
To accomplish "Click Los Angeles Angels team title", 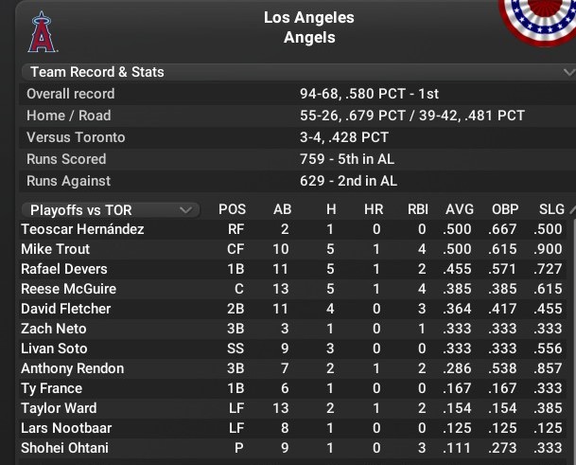I will point(309,28).
